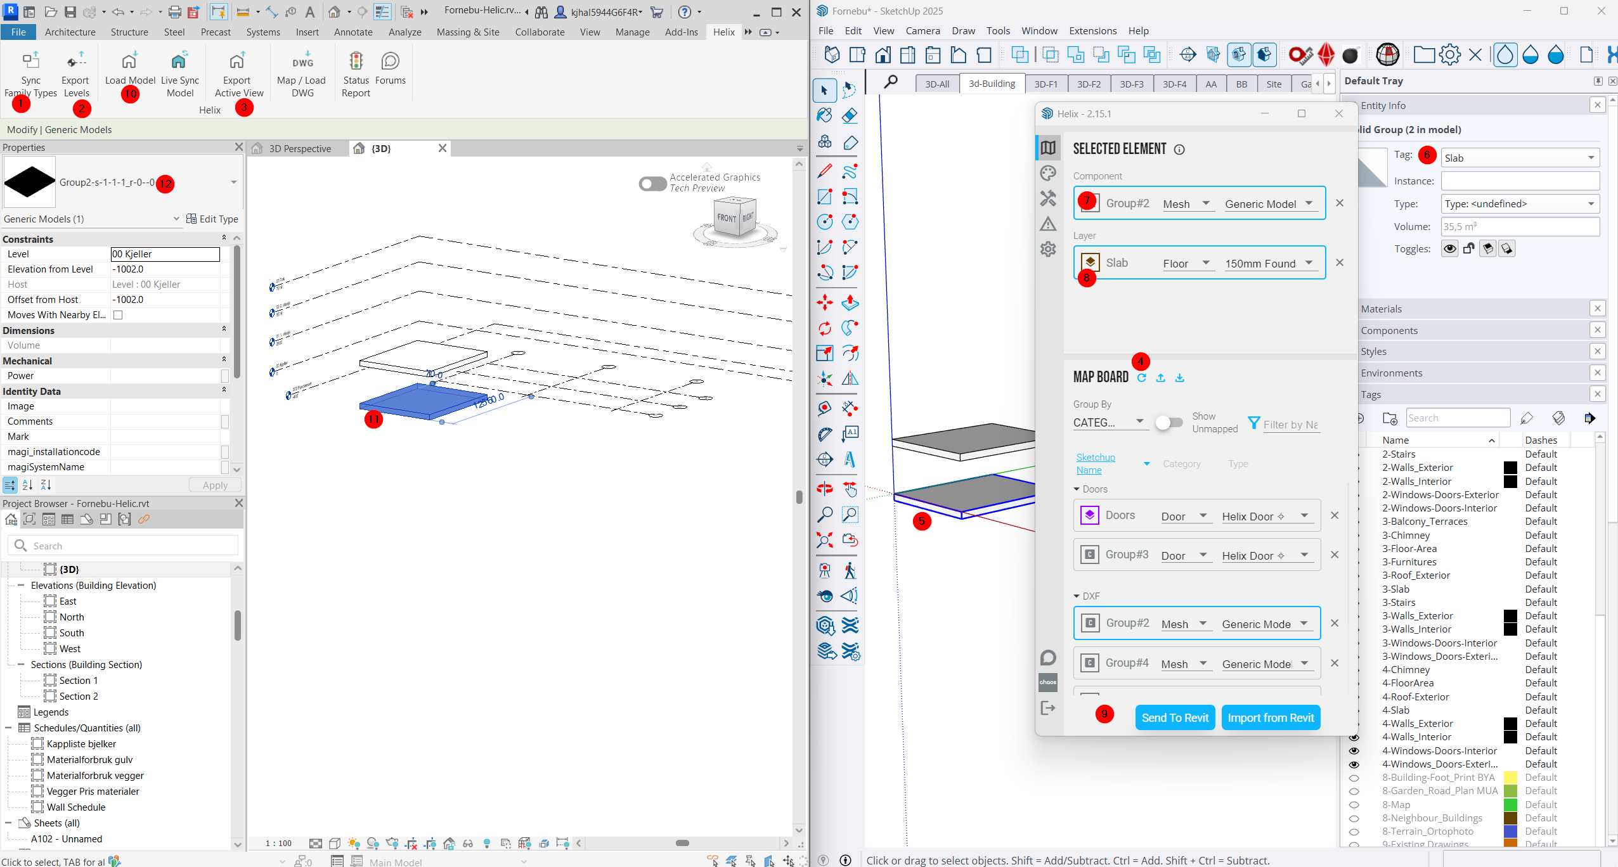Screen dimensions: 1618x867
Task: Open the Group By CATEG dropdown
Action: [x=1110, y=423]
